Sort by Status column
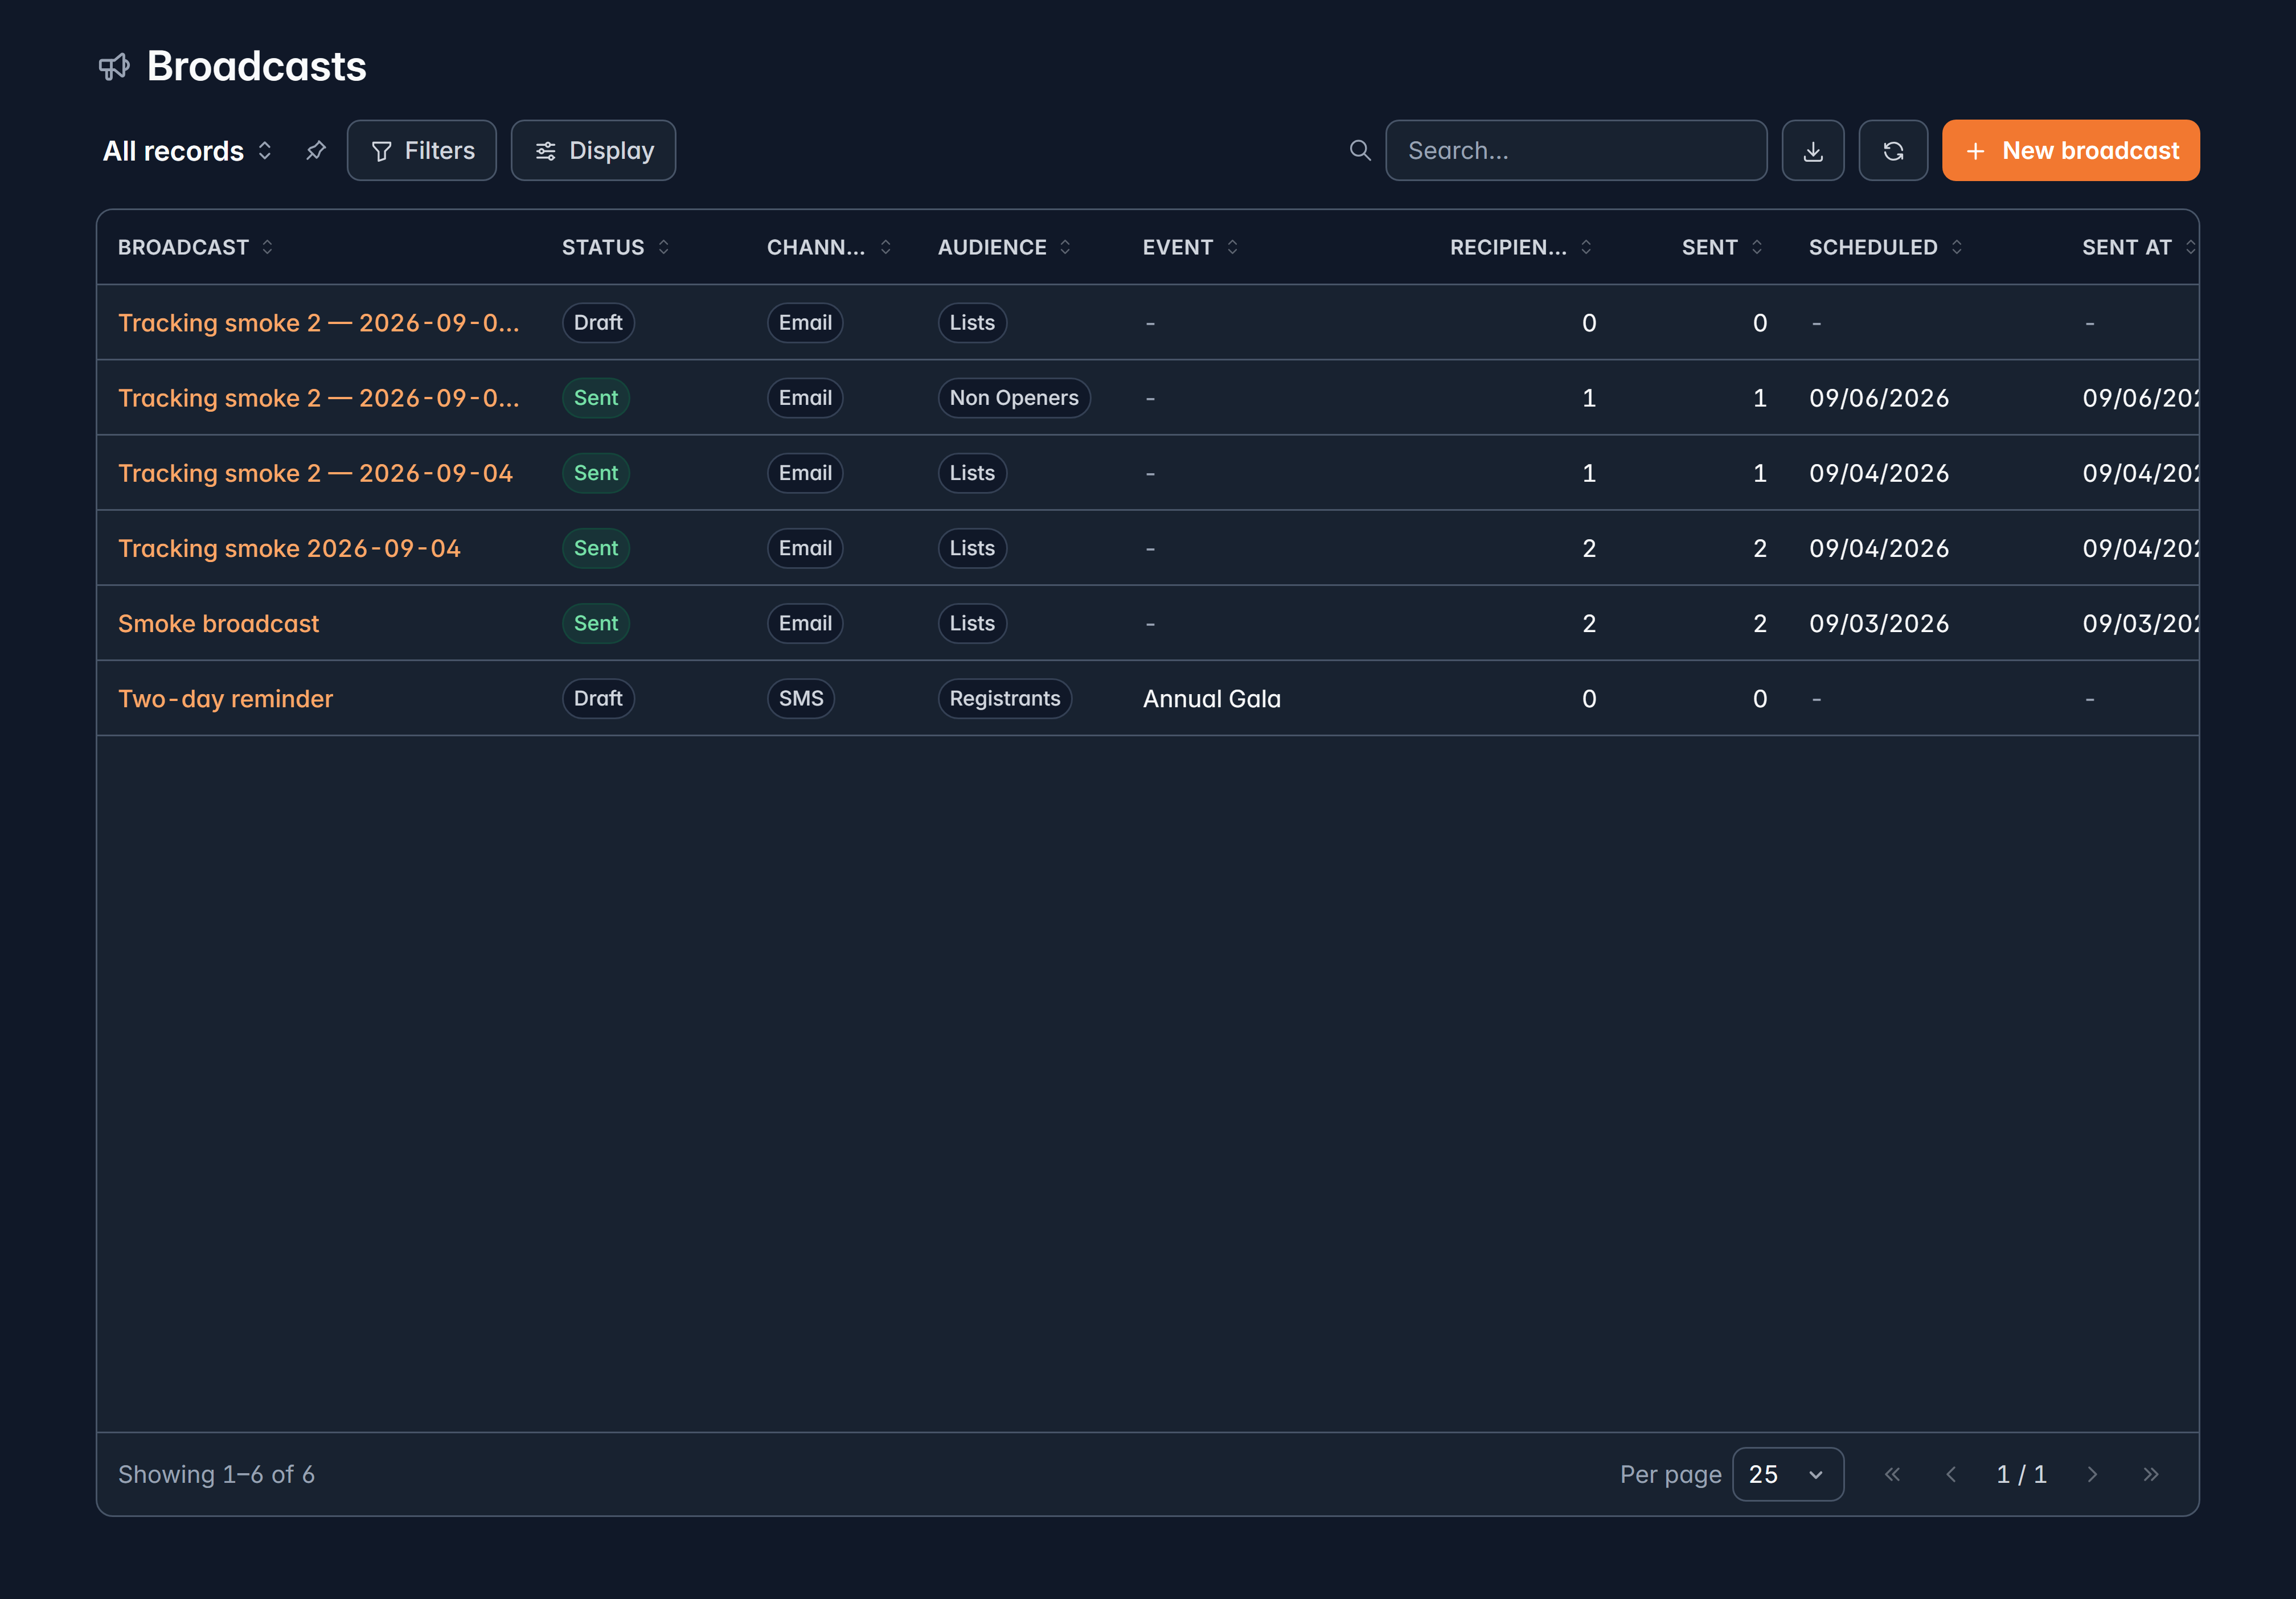 point(616,247)
